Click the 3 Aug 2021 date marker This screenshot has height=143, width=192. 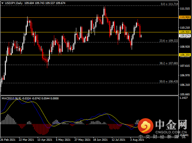point(137,140)
